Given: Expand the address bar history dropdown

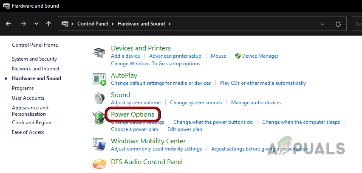Looking at the screenshot, I should (x=323, y=24).
